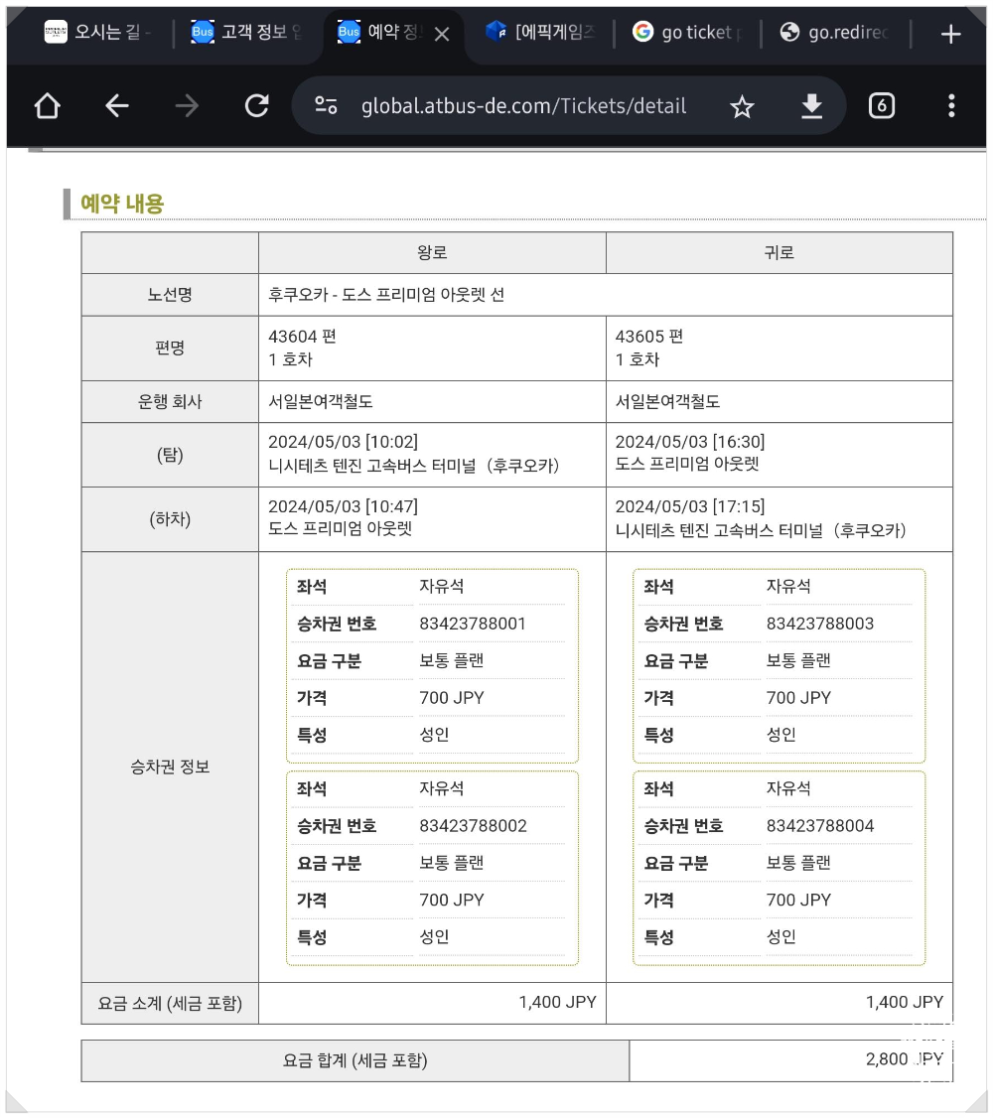Open browser three-dot menu

[x=951, y=106]
